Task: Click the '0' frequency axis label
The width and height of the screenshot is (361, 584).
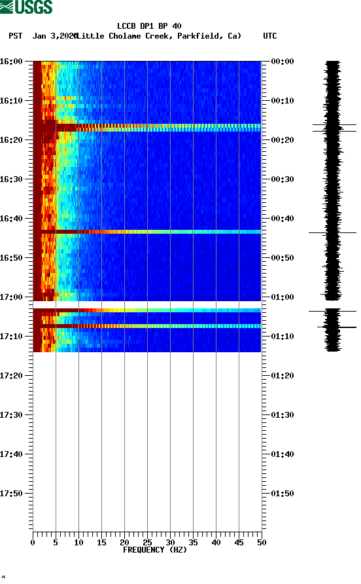Action: pyautogui.click(x=33, y=543)
